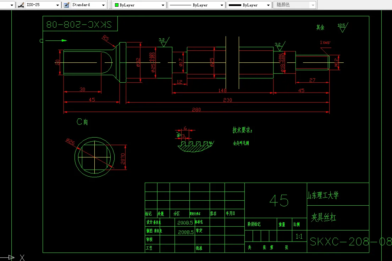Open the ByLayer lineweight control dropdown

268,5
